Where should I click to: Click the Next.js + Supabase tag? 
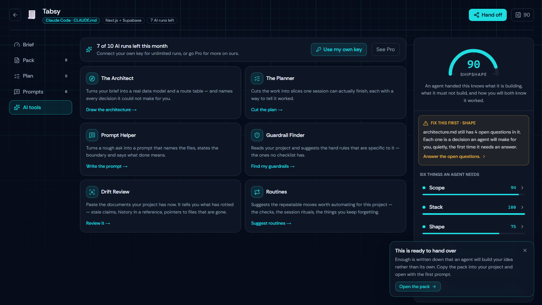(x=123, y=20)
